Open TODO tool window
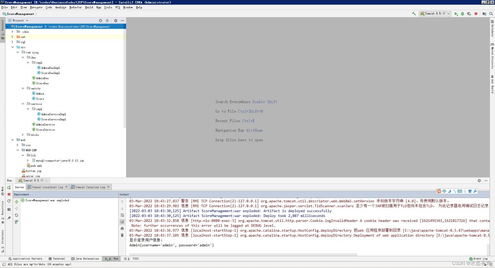The image size is (495, 268). (x=131, y=259)
